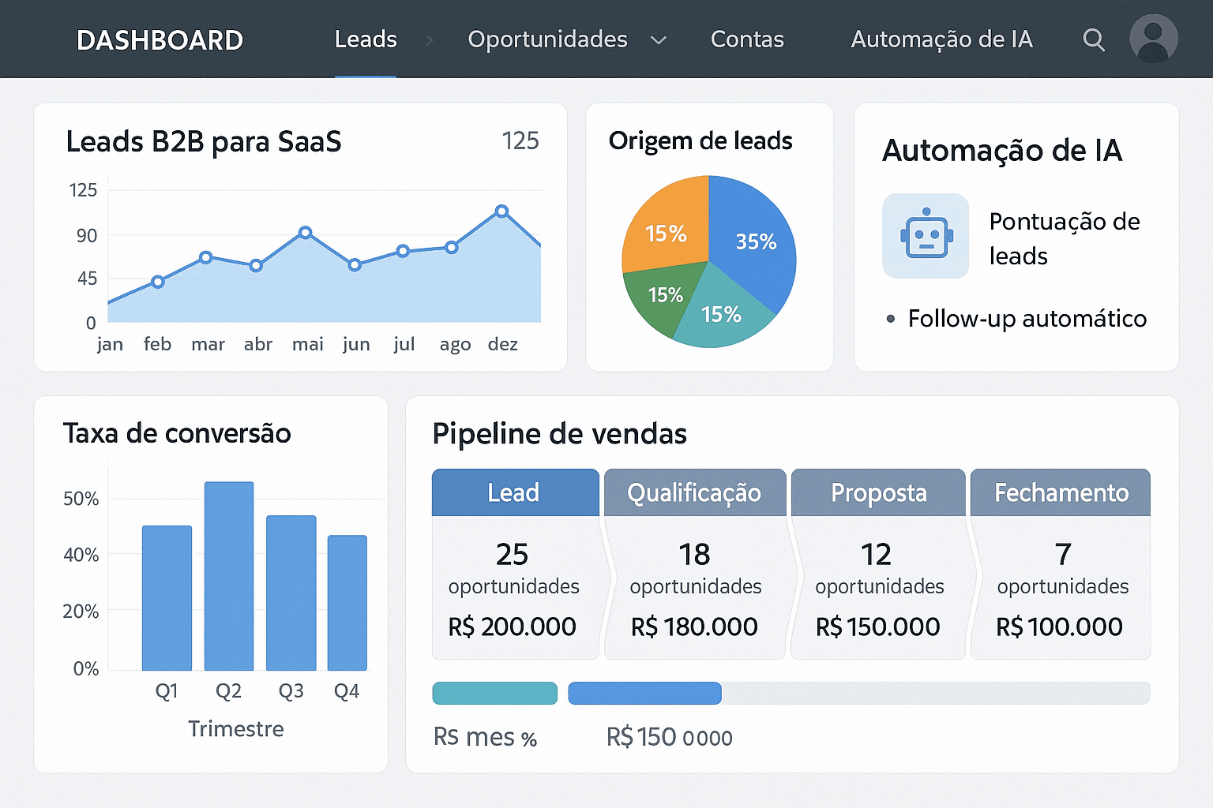The width and height of the screenshot is (1213, 808).
Task: Expand the Oportunidades dropdown
Action: pos(659,39)
